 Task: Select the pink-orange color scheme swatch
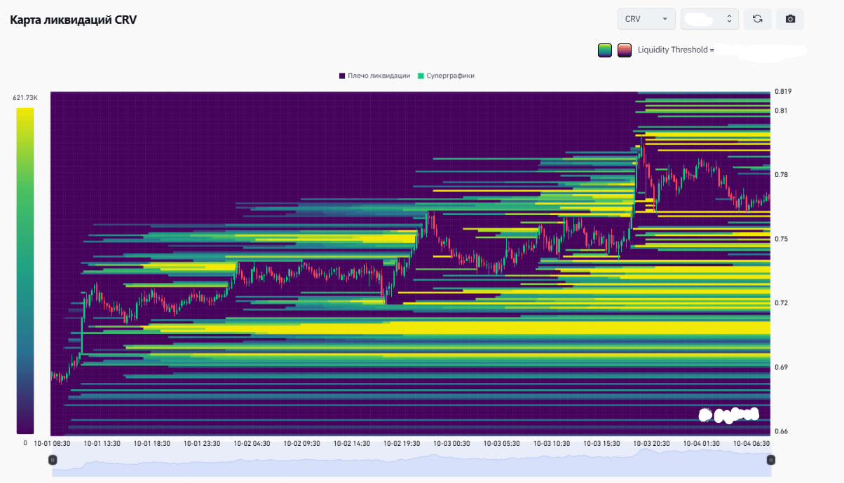625,50
